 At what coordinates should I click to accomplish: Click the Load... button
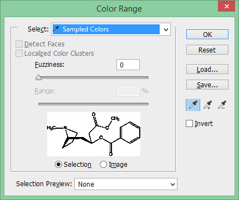click(x=207, y=69)
